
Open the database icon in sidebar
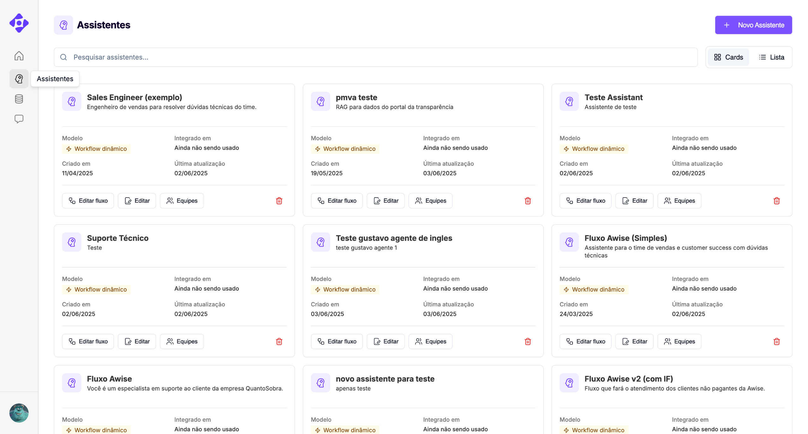(19, 99)
